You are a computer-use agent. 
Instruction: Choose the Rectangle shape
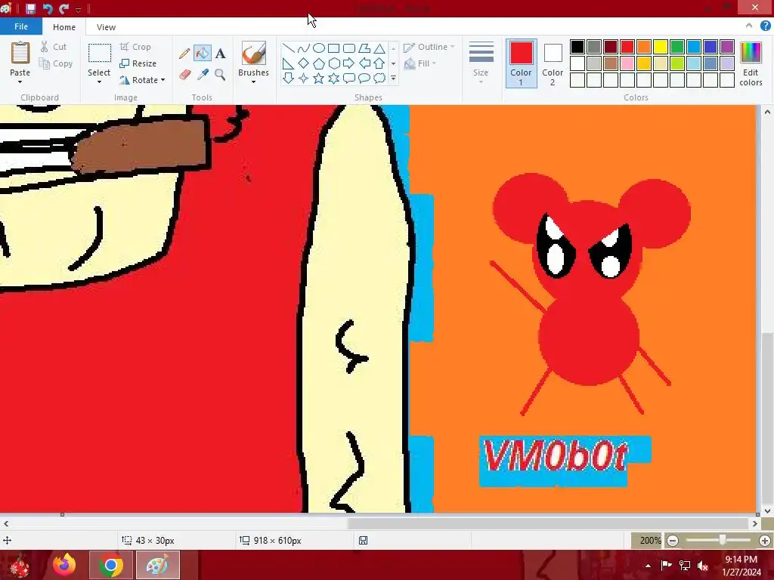click(x=333, y=48)
